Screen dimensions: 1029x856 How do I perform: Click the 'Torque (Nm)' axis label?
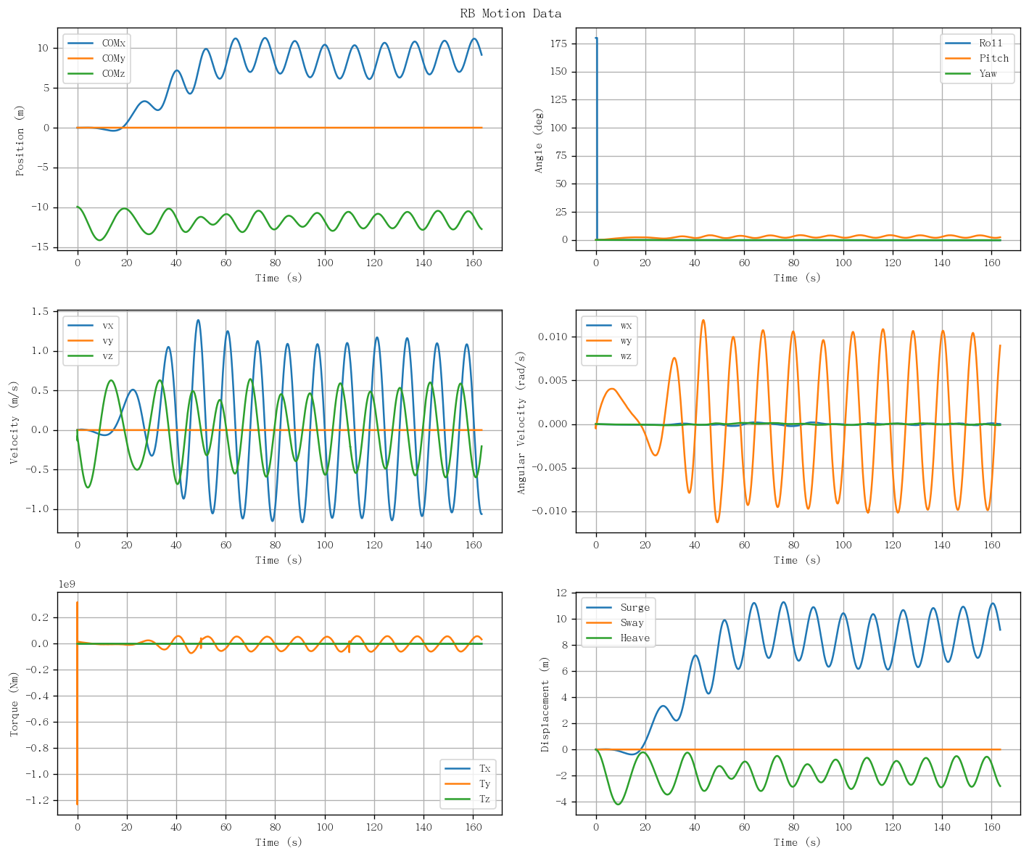click(15, 704)
